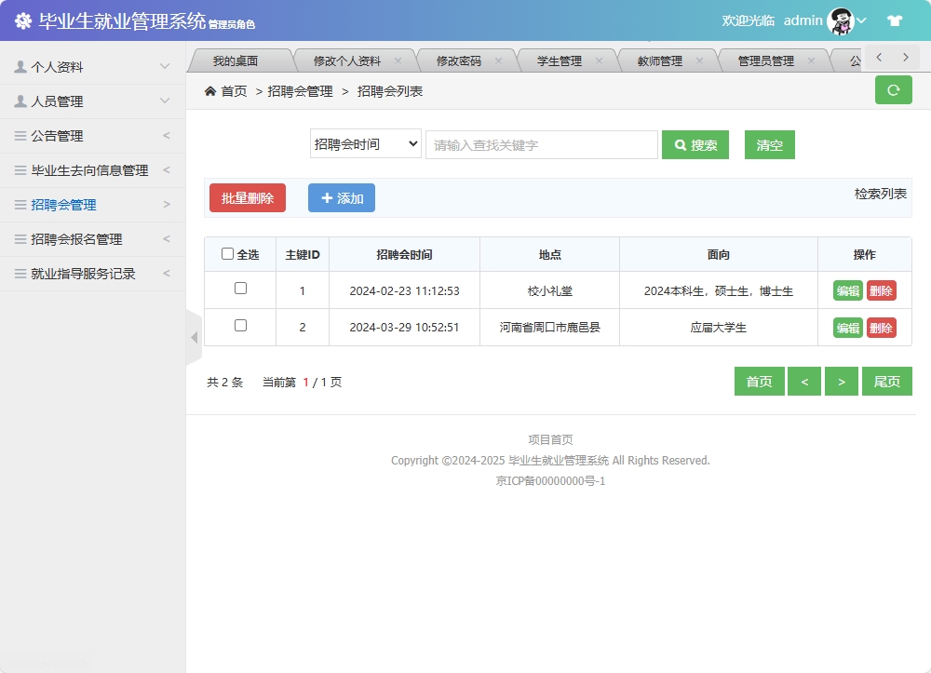Click the system logo flower icon
This screenshot has height=673, width=931.
tap(23, 20)
